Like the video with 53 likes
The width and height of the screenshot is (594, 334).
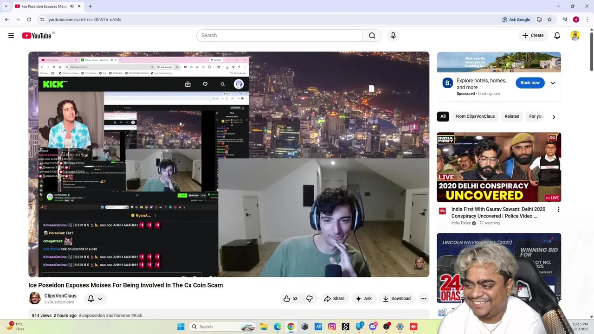[290, 299]
